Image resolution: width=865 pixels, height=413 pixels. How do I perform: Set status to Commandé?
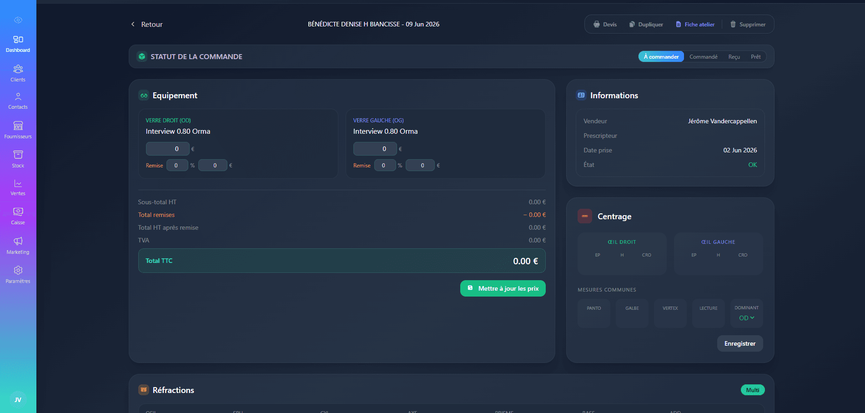703,57
